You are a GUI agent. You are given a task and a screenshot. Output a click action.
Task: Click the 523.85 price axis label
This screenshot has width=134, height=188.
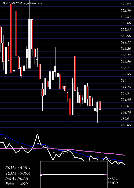(x=125, y=74)
